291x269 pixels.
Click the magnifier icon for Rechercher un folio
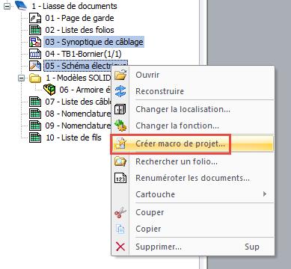click(x=120, y=161)
